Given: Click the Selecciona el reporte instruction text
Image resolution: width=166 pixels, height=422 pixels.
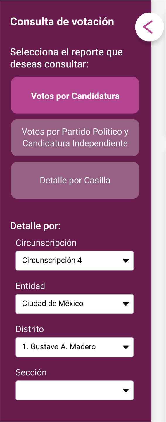Looking at the screenshot, I should pos(66,58).
